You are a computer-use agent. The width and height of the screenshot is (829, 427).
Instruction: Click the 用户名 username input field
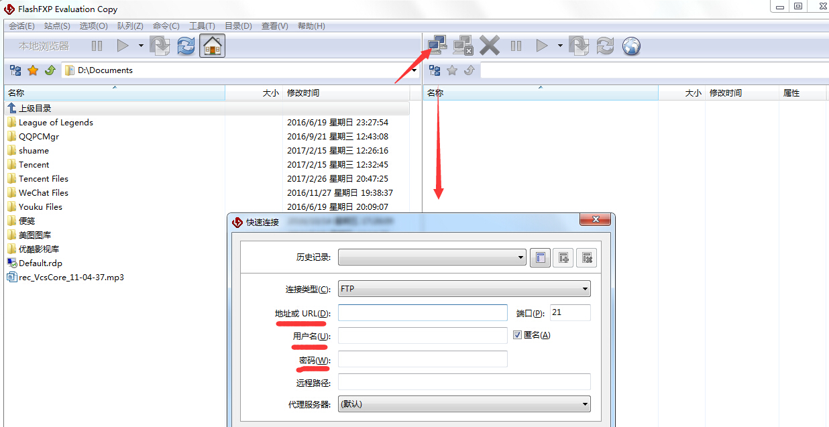tap(423, 335)
